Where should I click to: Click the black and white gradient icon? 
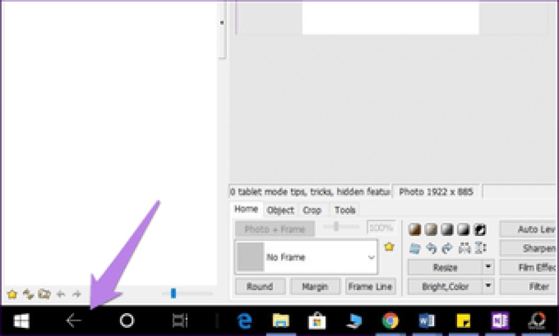point(464,229)
